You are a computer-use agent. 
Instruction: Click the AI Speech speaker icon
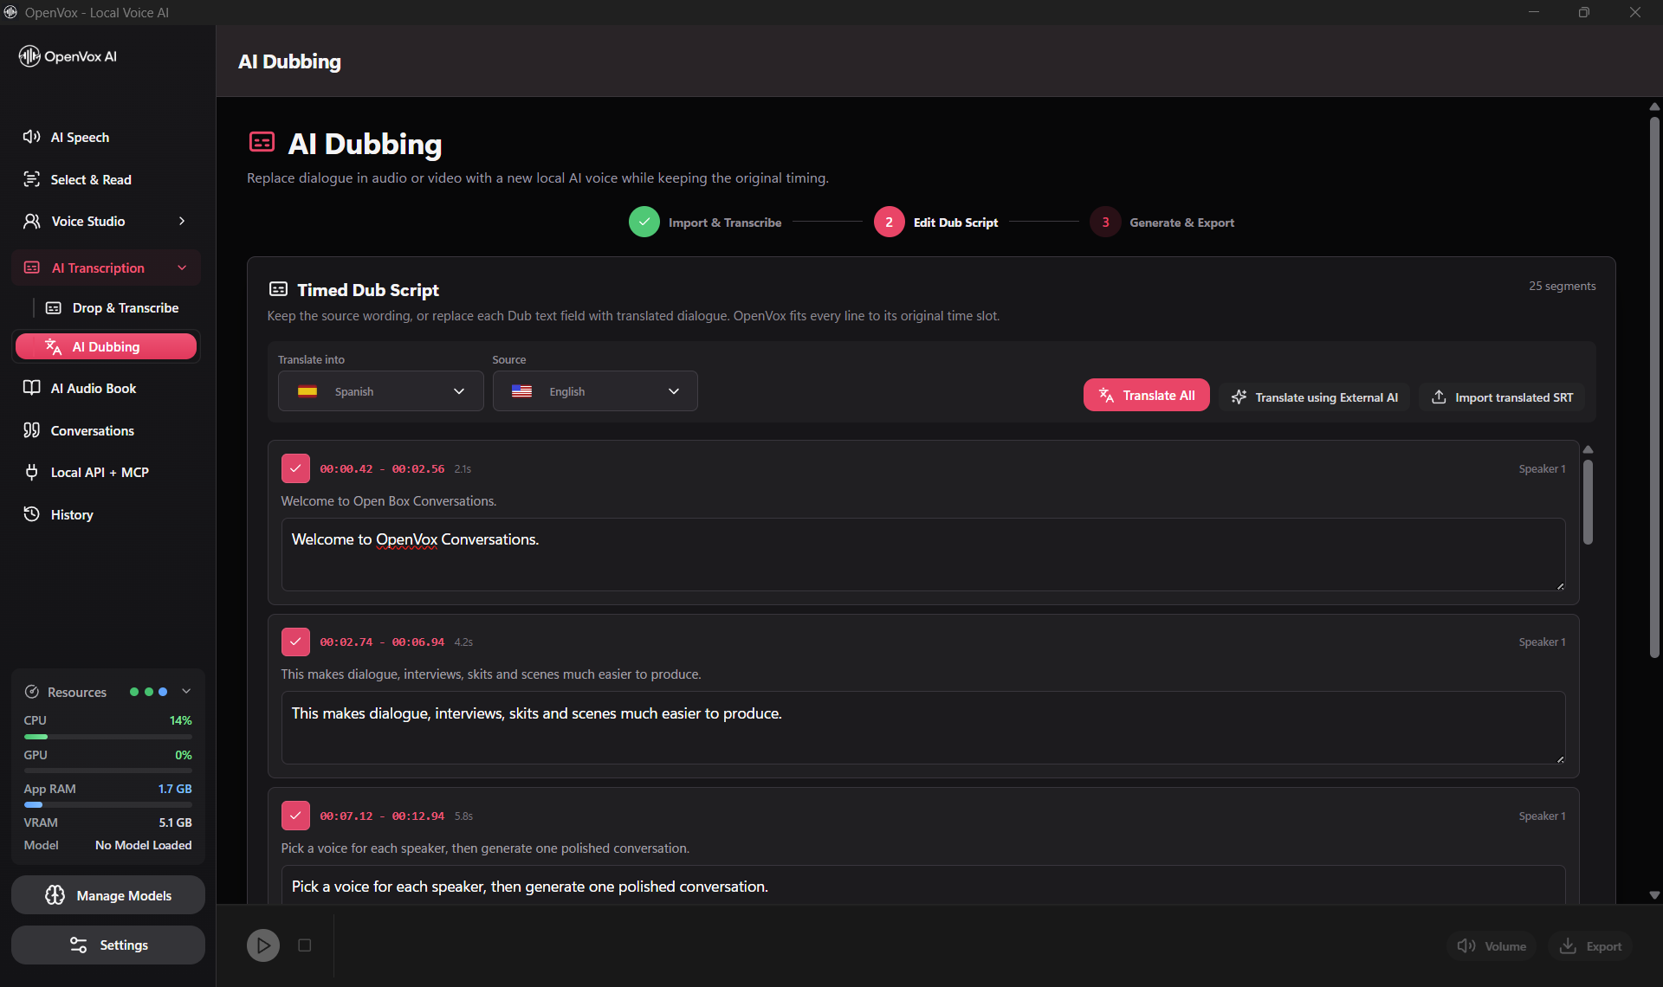pyautogui.click(x=32, y=137)
